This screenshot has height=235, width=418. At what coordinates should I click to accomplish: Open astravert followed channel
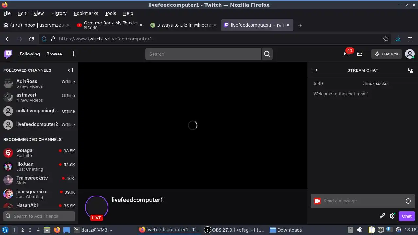pyautogui.click(x=39, y=97)
